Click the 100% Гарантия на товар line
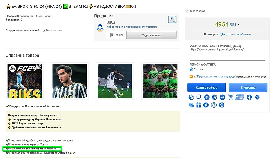274x158 pixels. pyautogui.click(x=27, y=123)
